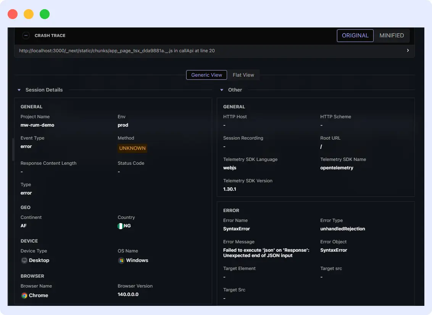This screenshot has height=315, width=432.
Task: Select the Desktop device type icon
Action: (24, 260)
